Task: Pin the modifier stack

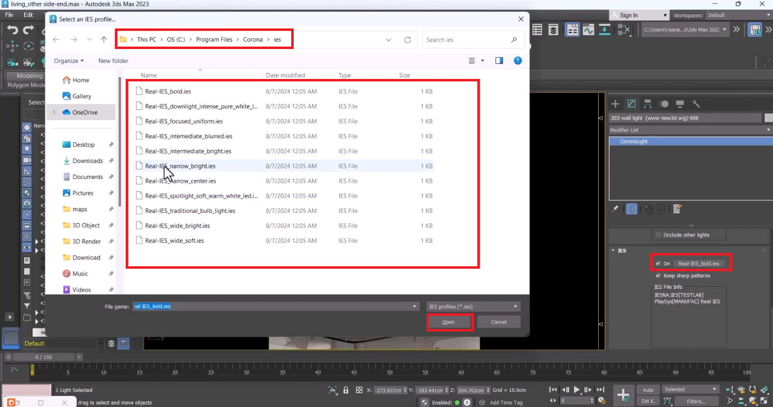Action: click(615, 209)
